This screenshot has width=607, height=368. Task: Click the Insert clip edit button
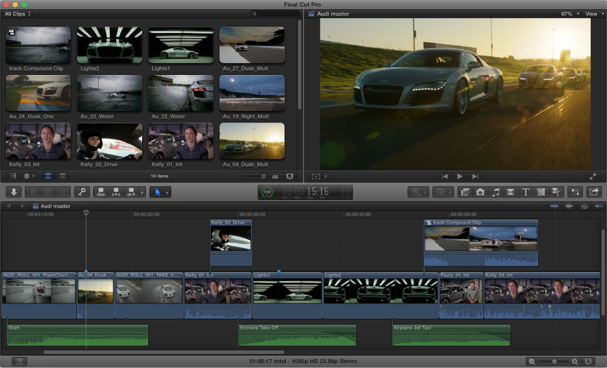tap(115, 192)
